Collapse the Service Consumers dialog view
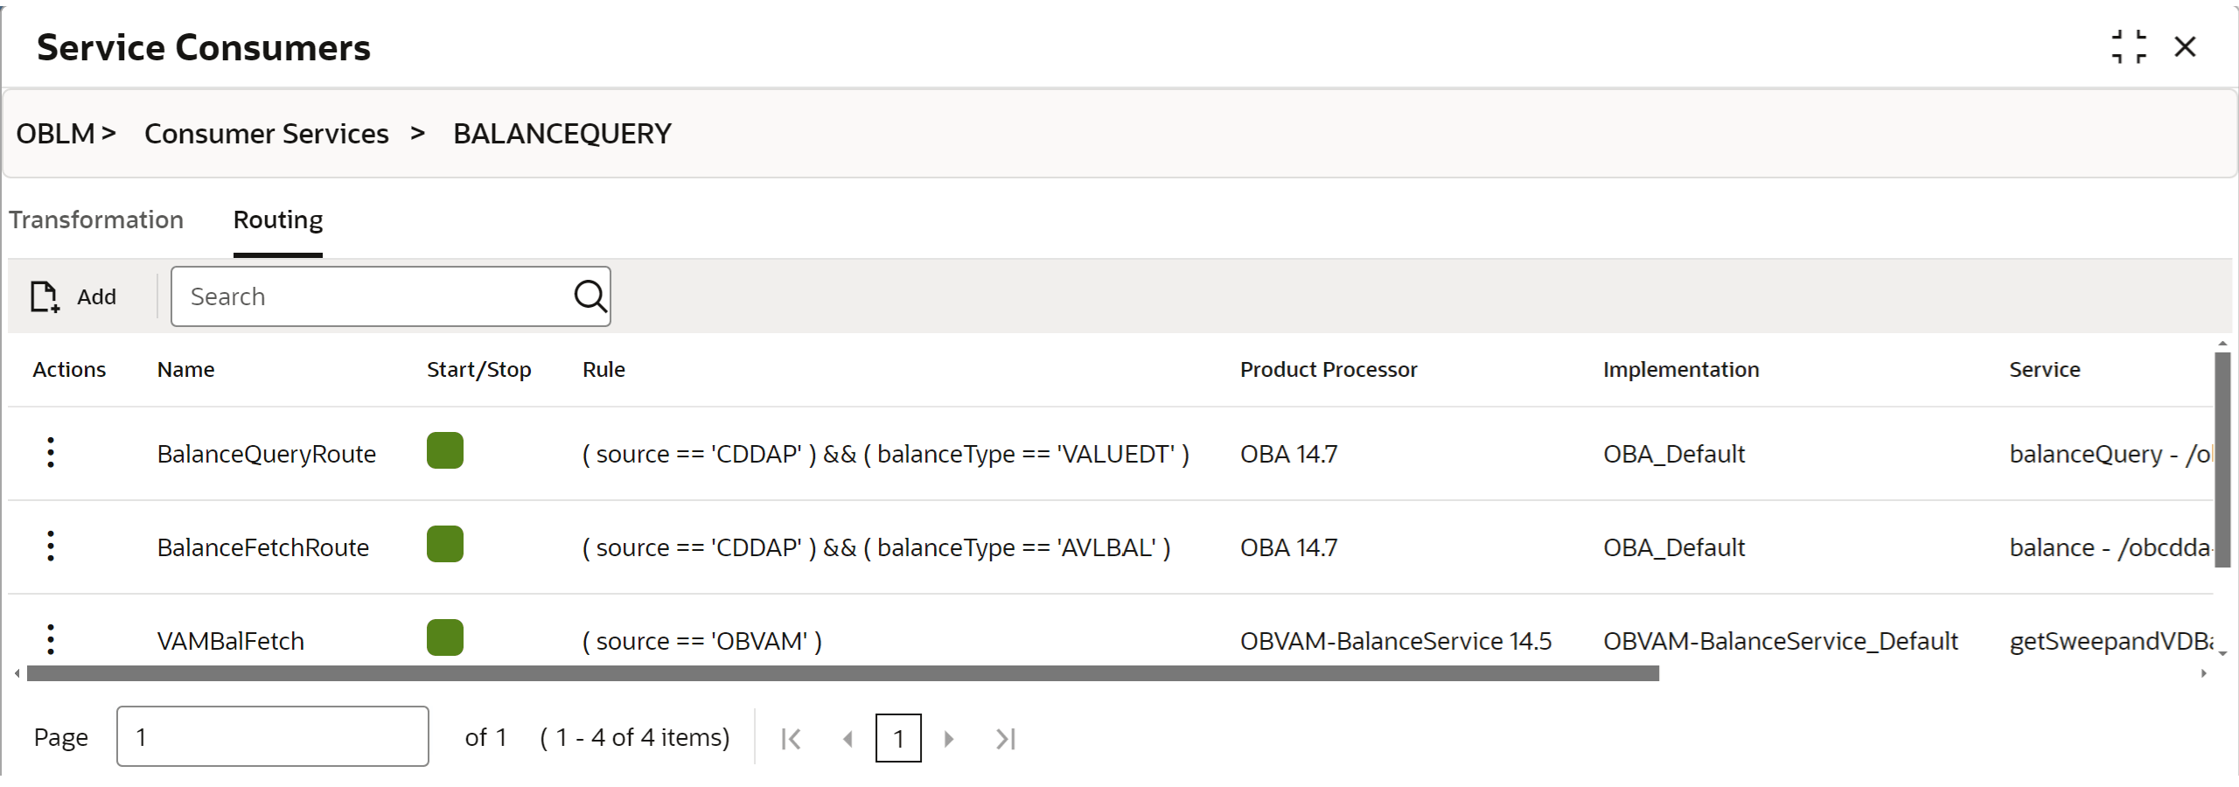The width and height of the screenshot is (2239, 787). click(2129, 47)
